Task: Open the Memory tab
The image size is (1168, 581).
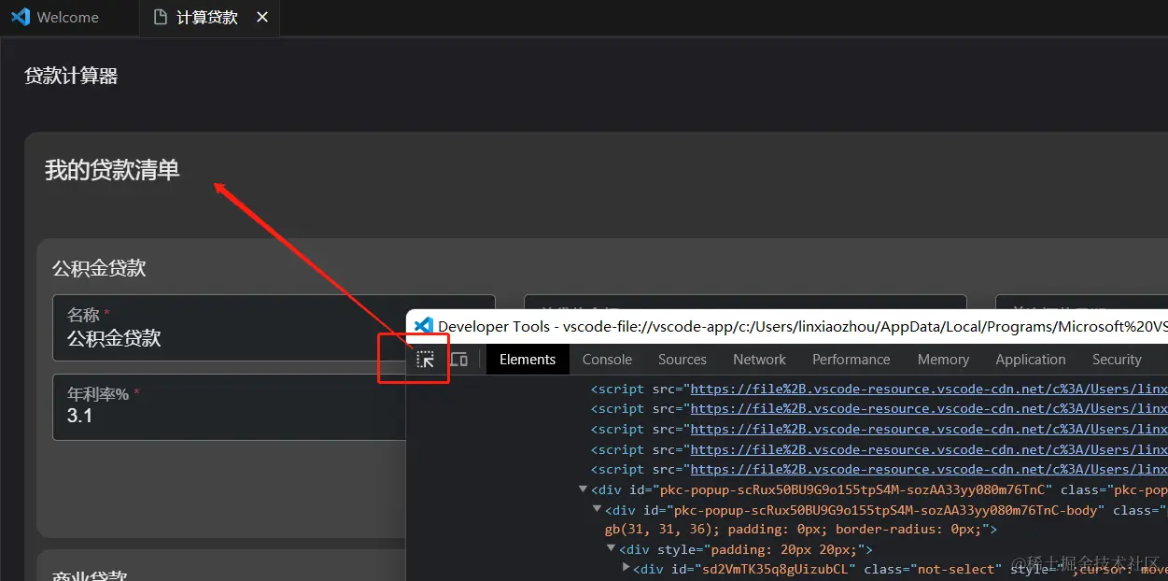Action: pyautogui.click(x=943, y=360)
